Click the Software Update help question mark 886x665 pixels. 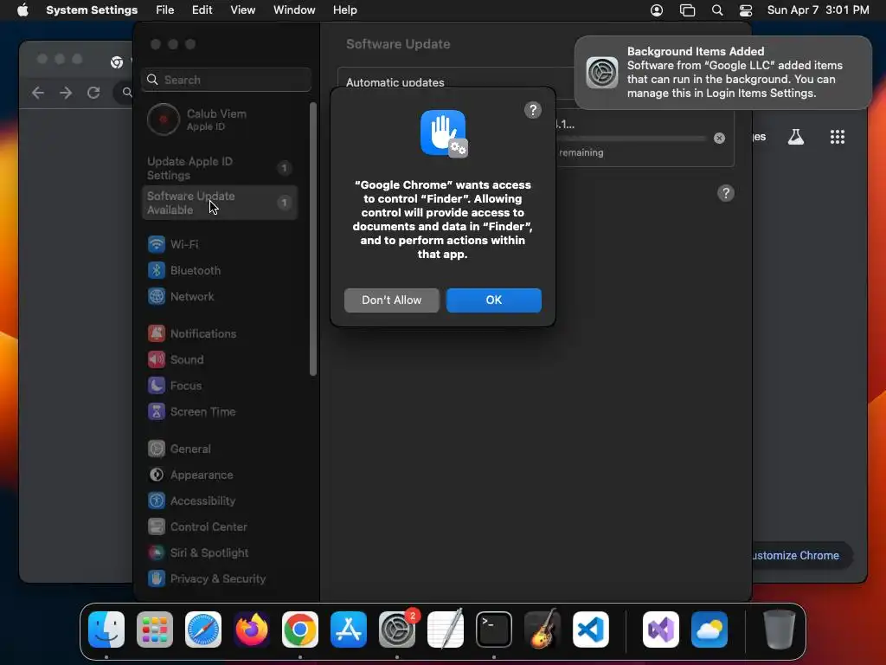[726, 193]
